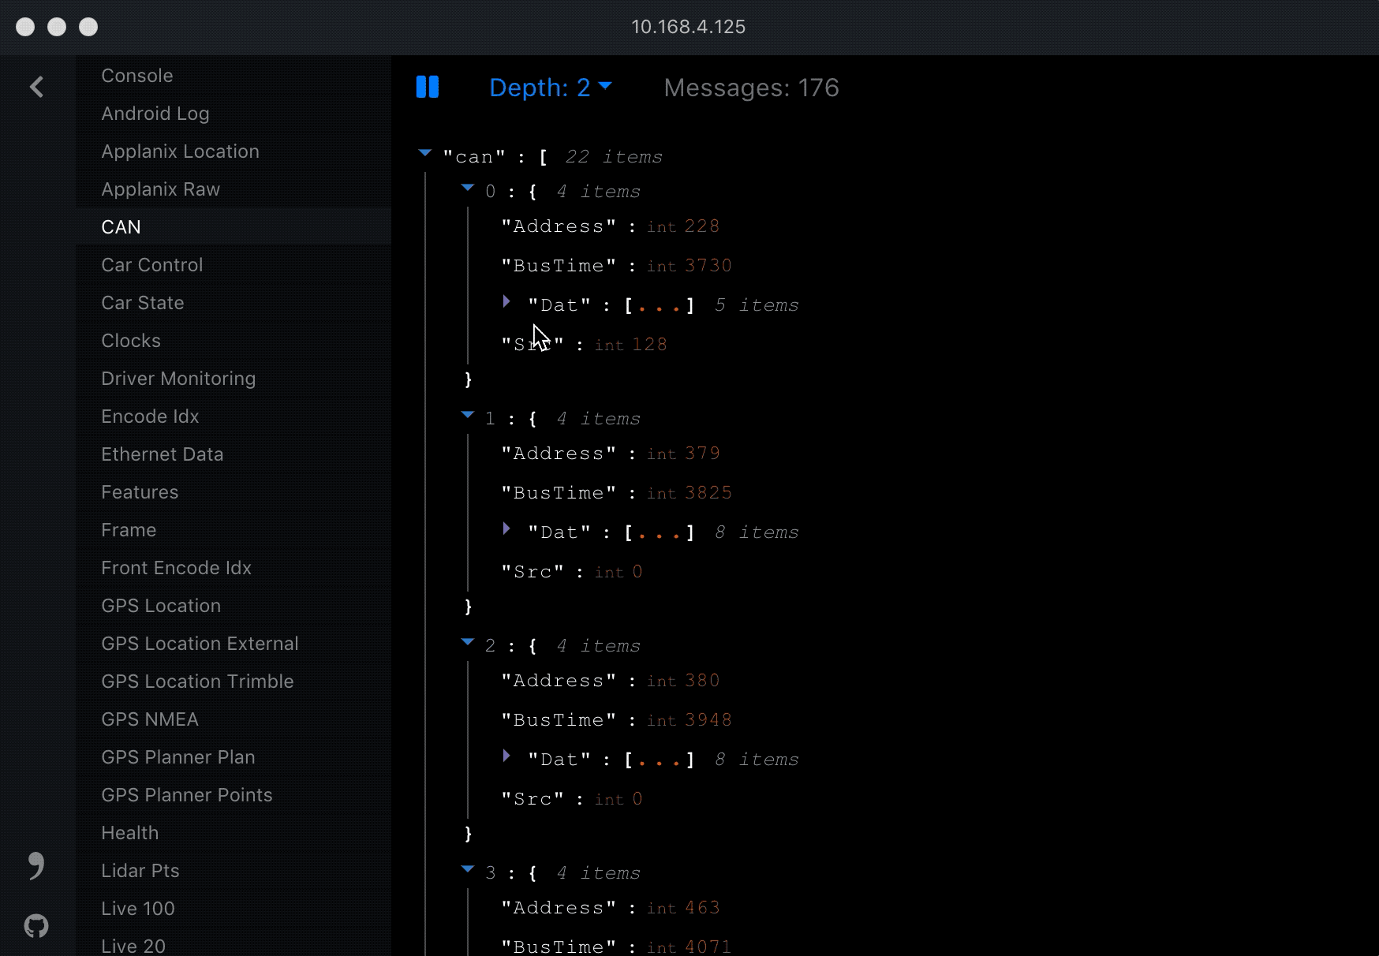Image resolution: width=1379 pixels, height=956 pixels.
Task: Select Clocks in the sidebar
Action: pos(234,341)
